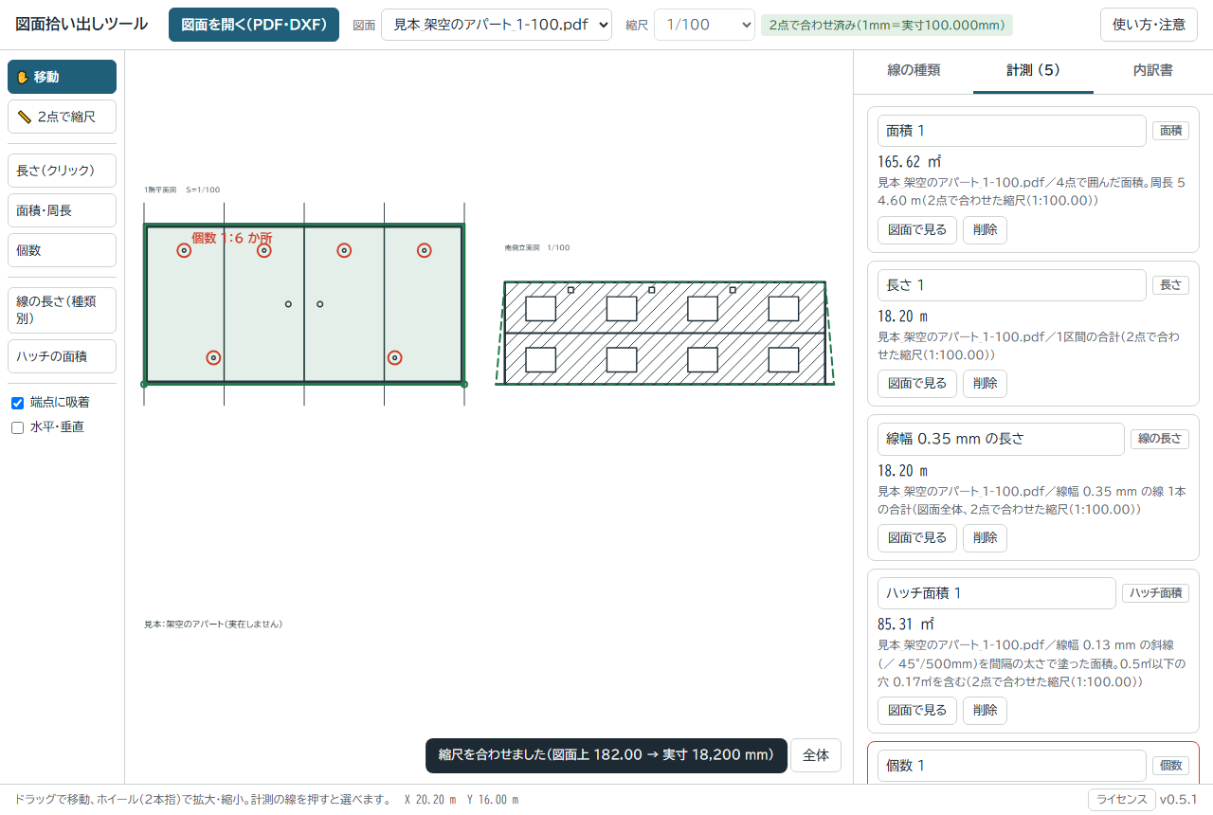Viewport: 1213px width, 815px height.
Task: Select the 移動 (move) hand tool
Action: click(x=62, y=77)
